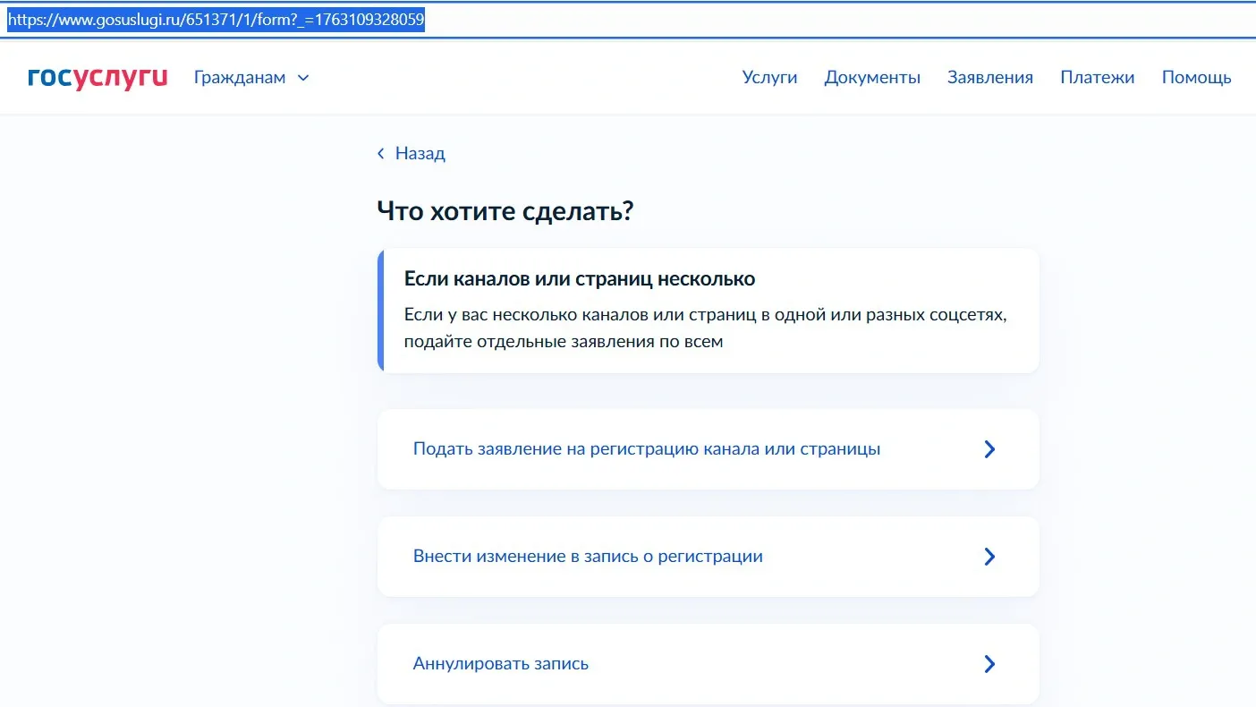Navigate to Платежи
Image resolution: width=1256 pixels, height=707 pixels.
1097,78
